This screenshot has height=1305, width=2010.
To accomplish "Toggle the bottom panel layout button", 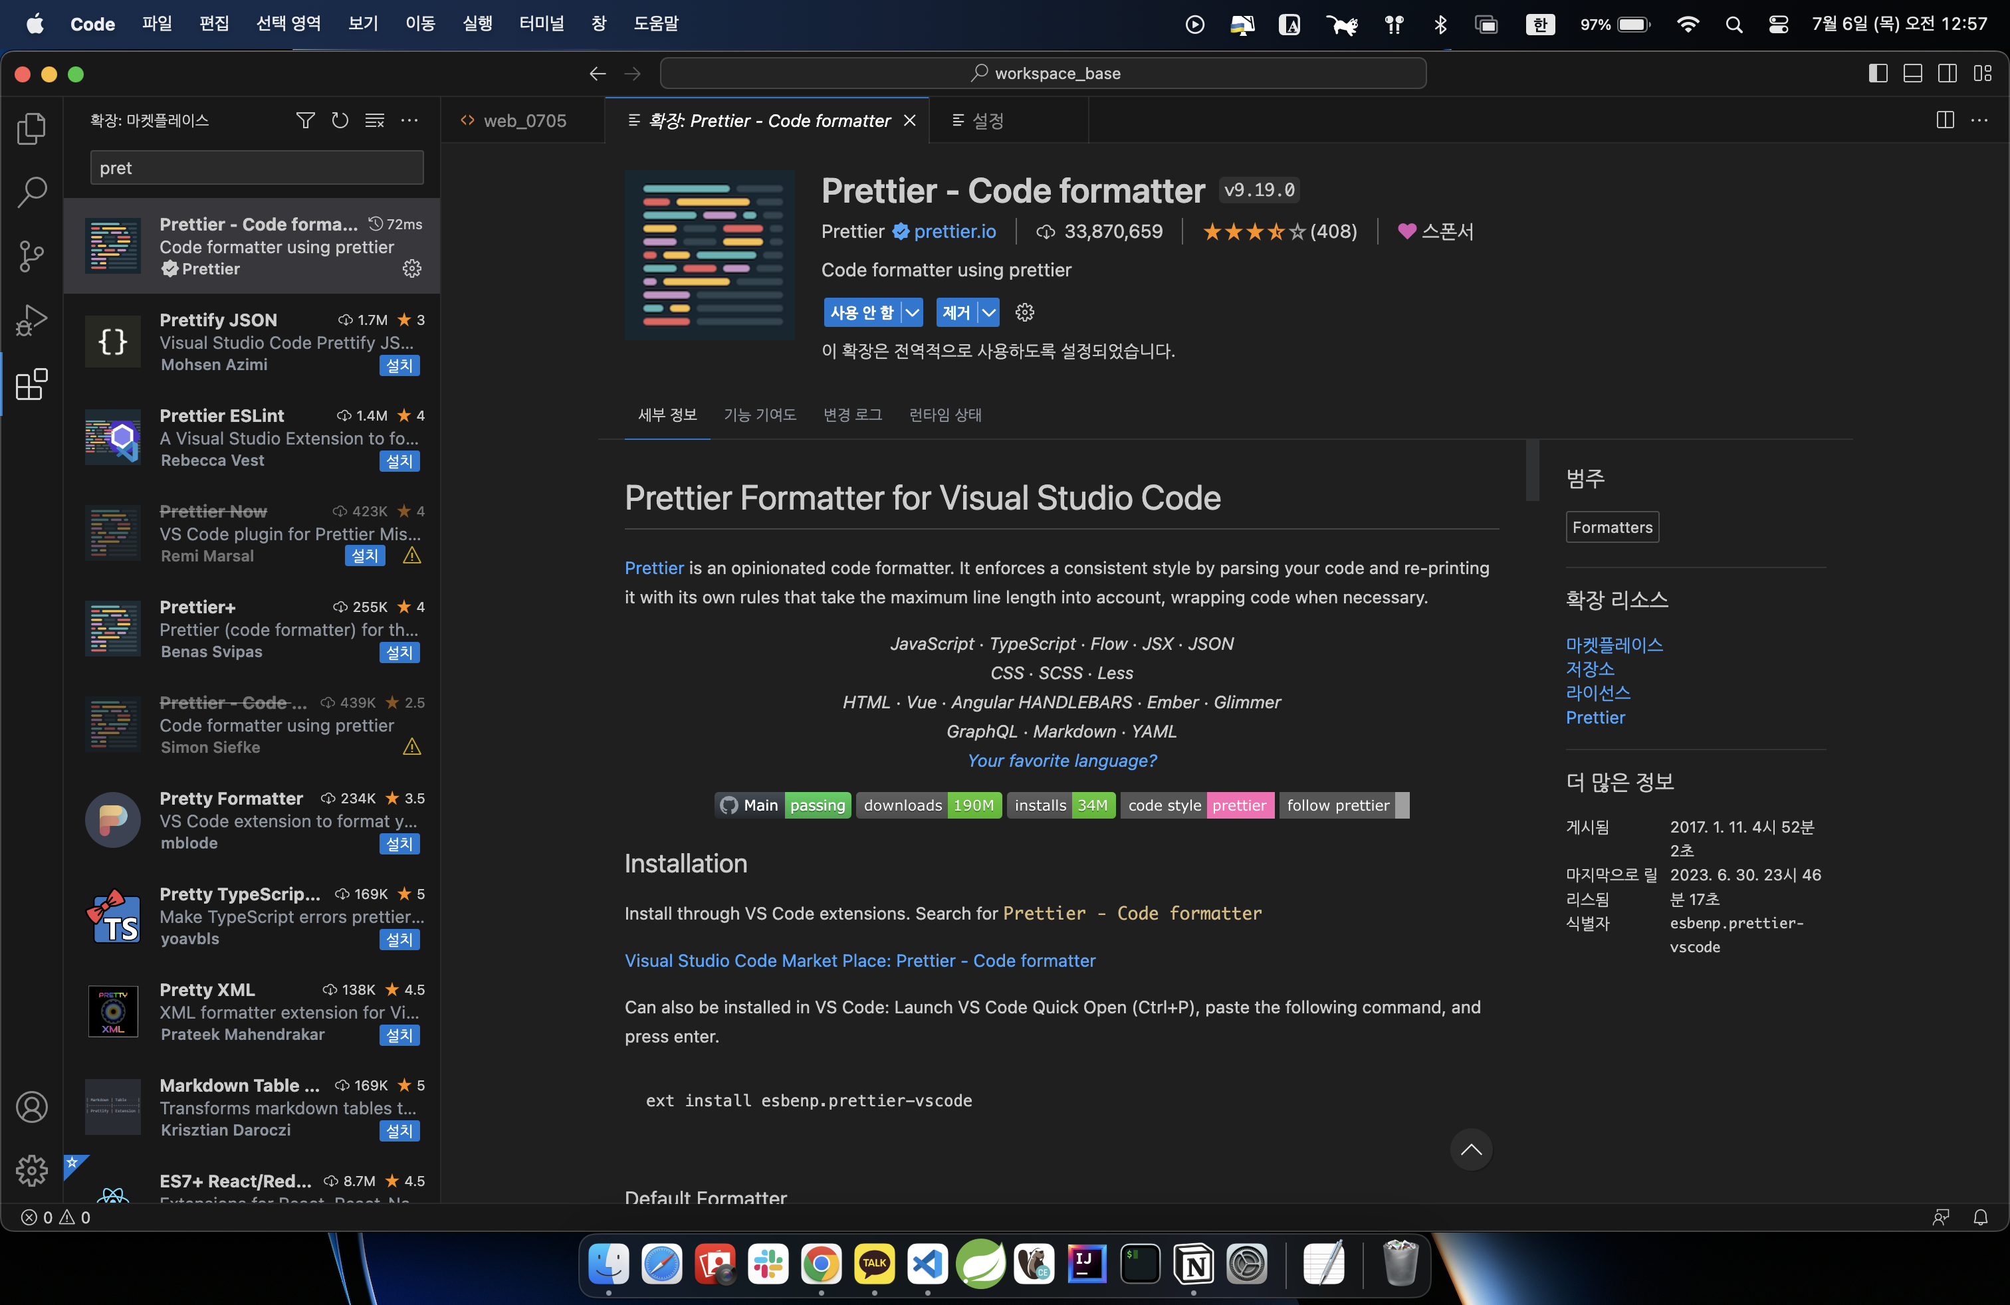I will 1912,74.
